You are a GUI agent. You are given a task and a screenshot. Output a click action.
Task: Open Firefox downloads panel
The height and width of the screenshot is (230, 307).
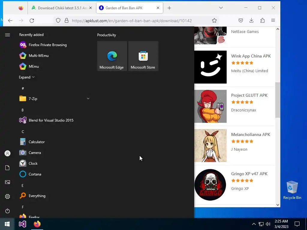[x=252, y=20]
